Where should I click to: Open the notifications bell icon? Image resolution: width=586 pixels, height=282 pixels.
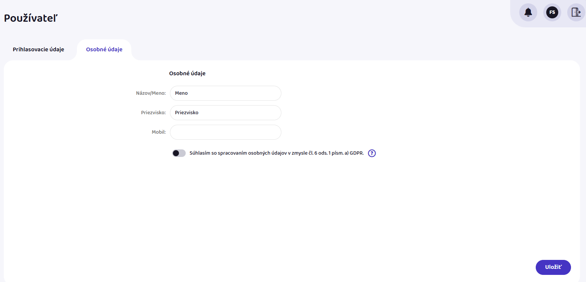pos(528,12)
